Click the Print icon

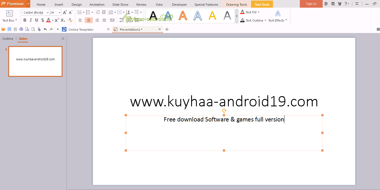point(21,29)
